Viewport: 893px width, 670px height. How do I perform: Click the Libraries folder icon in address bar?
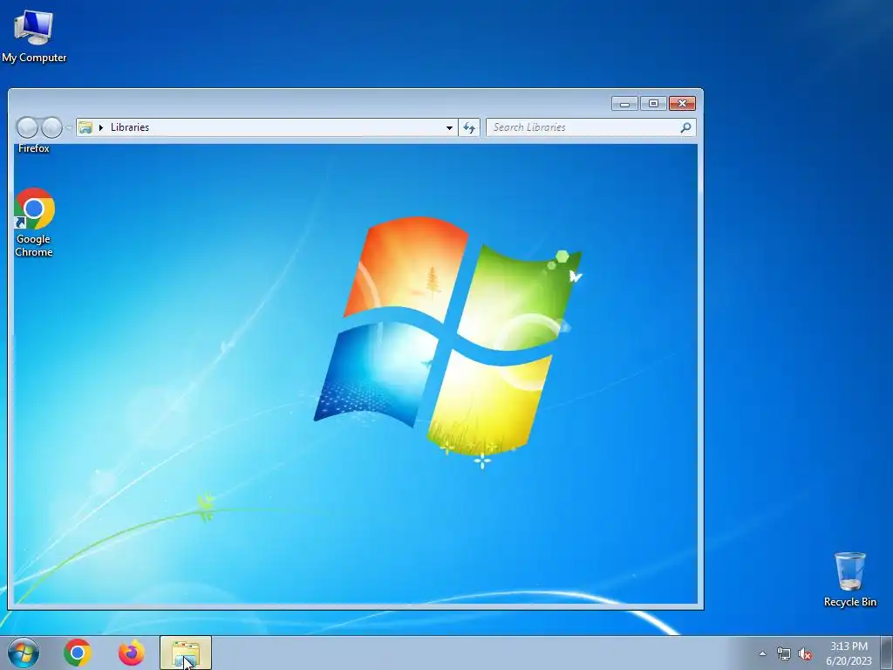tap(85, 127)
